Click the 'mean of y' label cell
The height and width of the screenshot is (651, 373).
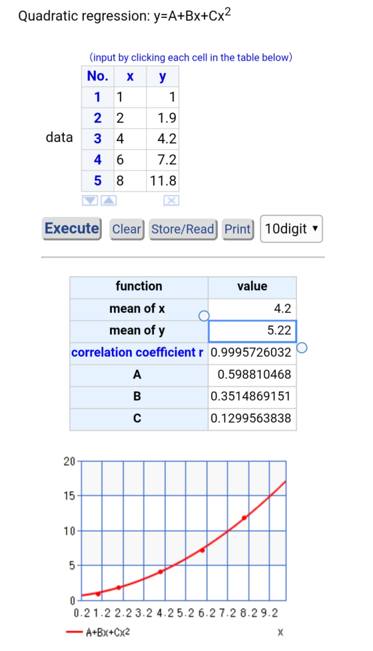tap(139, 331)
